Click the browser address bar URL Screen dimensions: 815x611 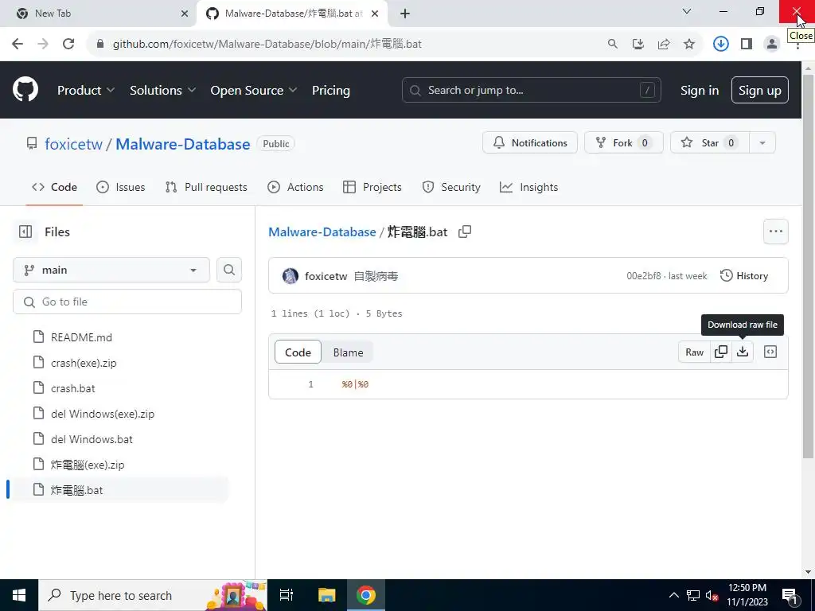[x=267, y=45]
